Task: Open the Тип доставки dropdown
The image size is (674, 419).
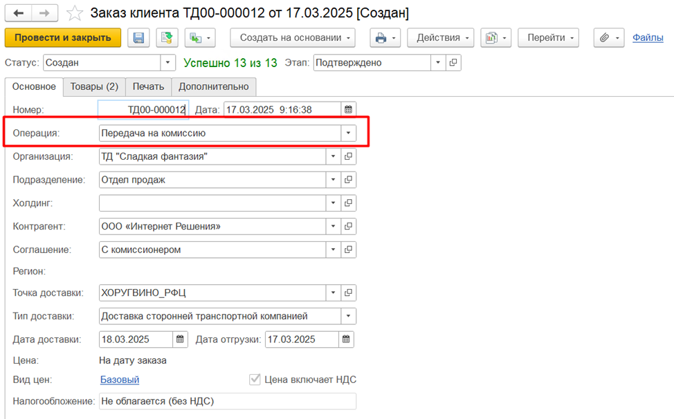Action: (x=349, y=317)
